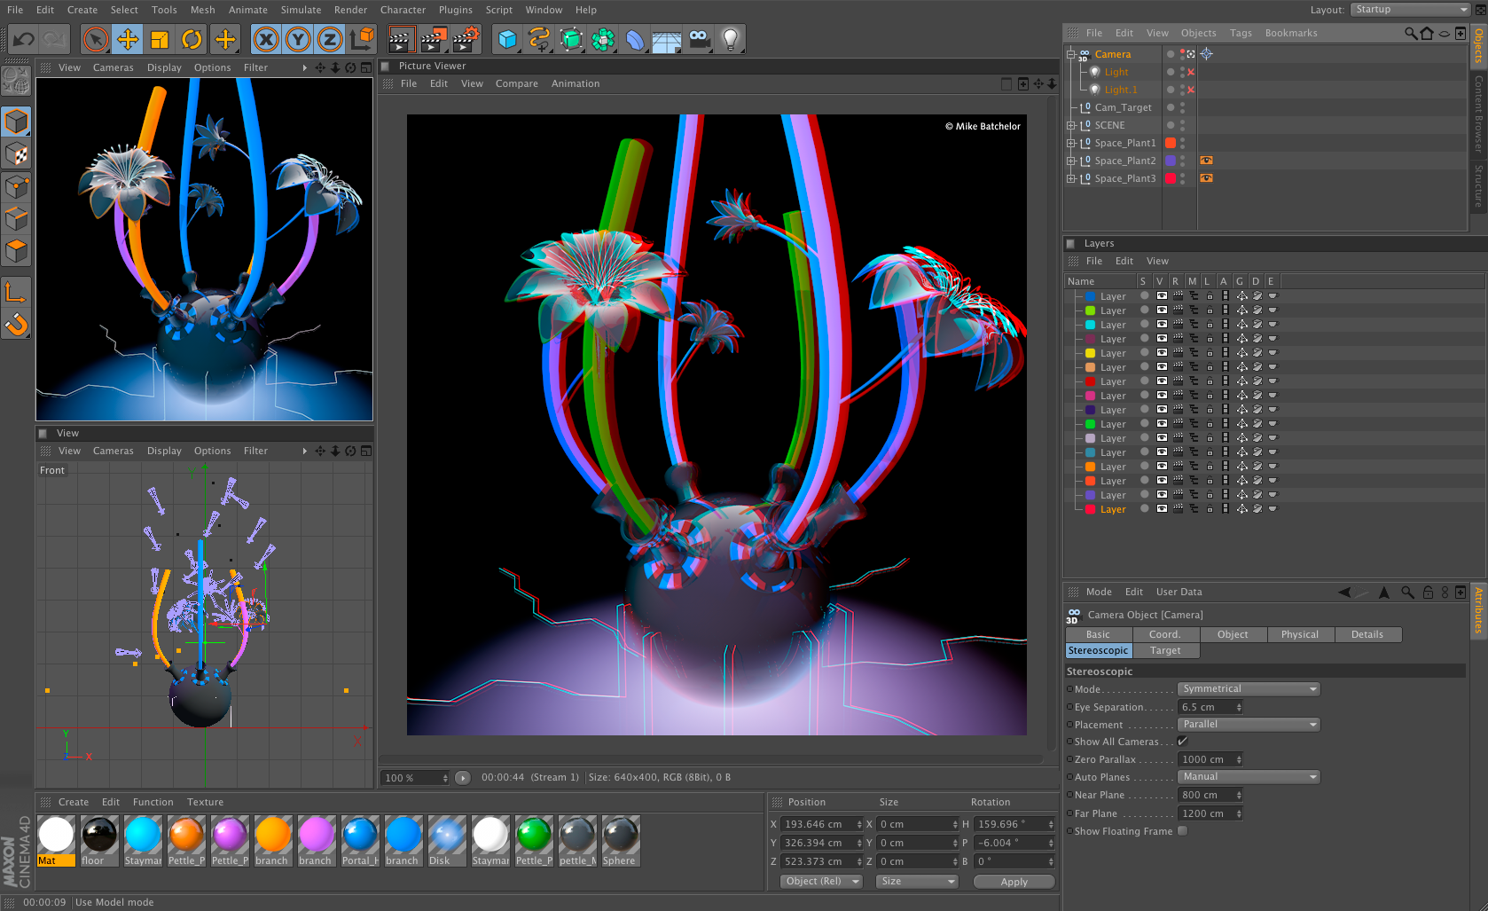
Task: Open the Target tab
Action: click(x=1165, y=650)
